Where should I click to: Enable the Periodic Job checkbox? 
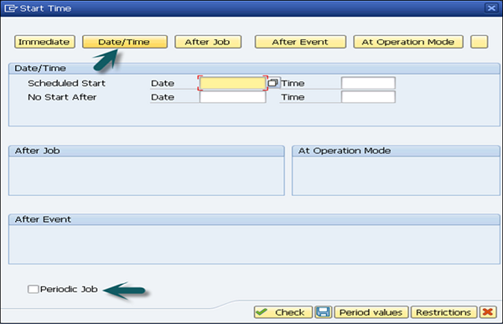[33, 289]
